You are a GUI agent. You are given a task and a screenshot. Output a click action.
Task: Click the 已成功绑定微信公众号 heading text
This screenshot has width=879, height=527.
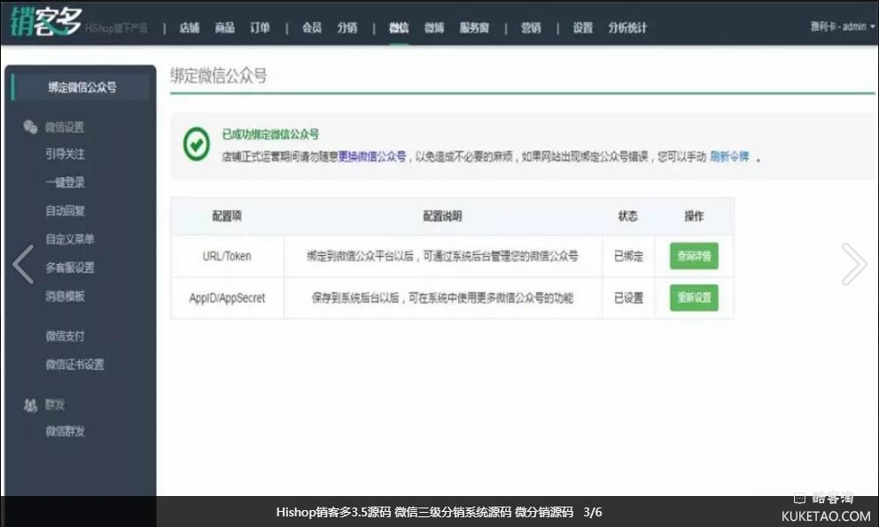pos(270,134)
